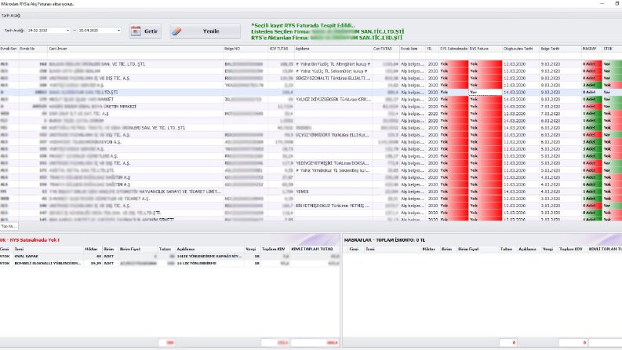Viewport: 622px width, 350px height.
Task: Click İsmi header in MASRAFLAR panel
Action: 393,250
